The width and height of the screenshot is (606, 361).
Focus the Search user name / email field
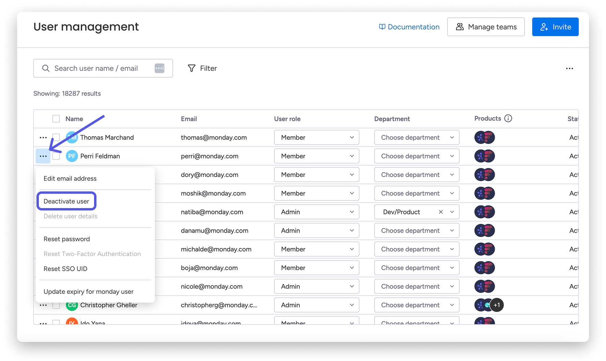pos(103,68)
